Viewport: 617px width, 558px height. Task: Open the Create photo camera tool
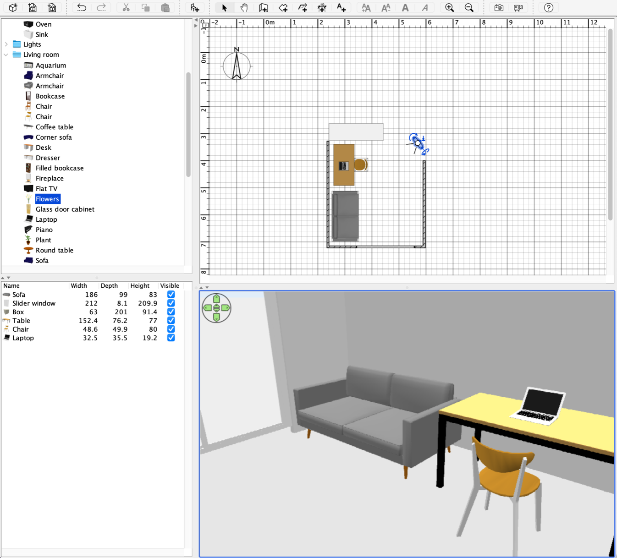click(498, 8)
